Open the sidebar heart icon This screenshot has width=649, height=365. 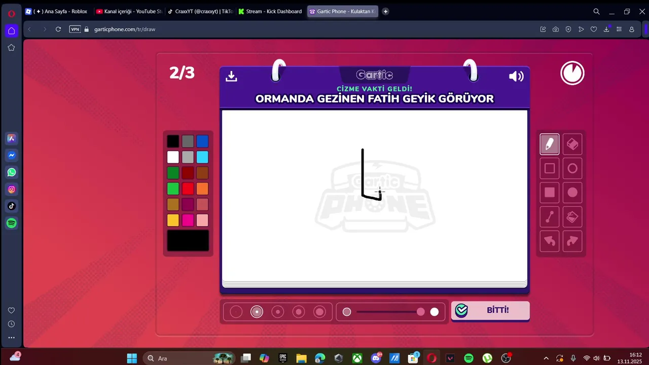click(11, 310)
